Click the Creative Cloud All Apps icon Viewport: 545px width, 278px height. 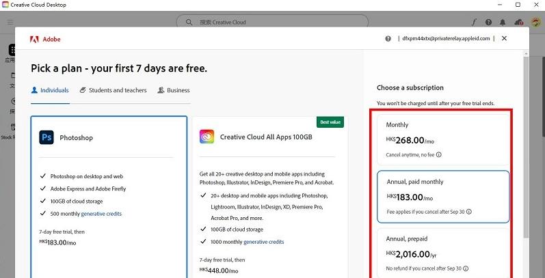click(x=207, y=137)
